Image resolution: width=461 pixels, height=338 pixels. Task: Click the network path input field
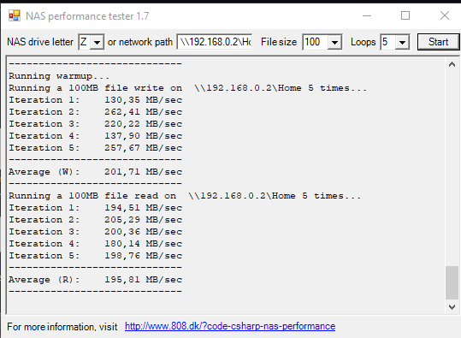point(215,42)
